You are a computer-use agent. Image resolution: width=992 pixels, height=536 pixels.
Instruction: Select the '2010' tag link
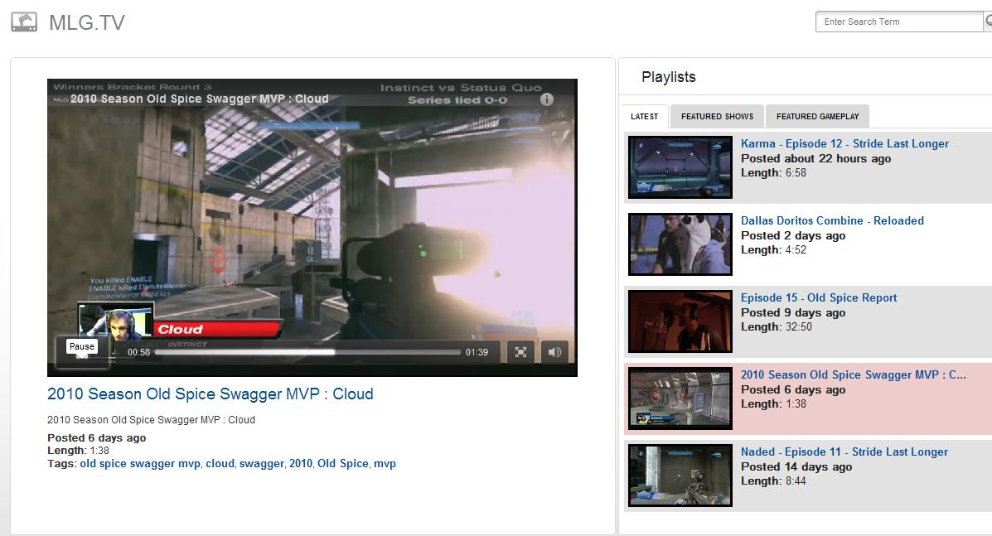coord(301,463)
